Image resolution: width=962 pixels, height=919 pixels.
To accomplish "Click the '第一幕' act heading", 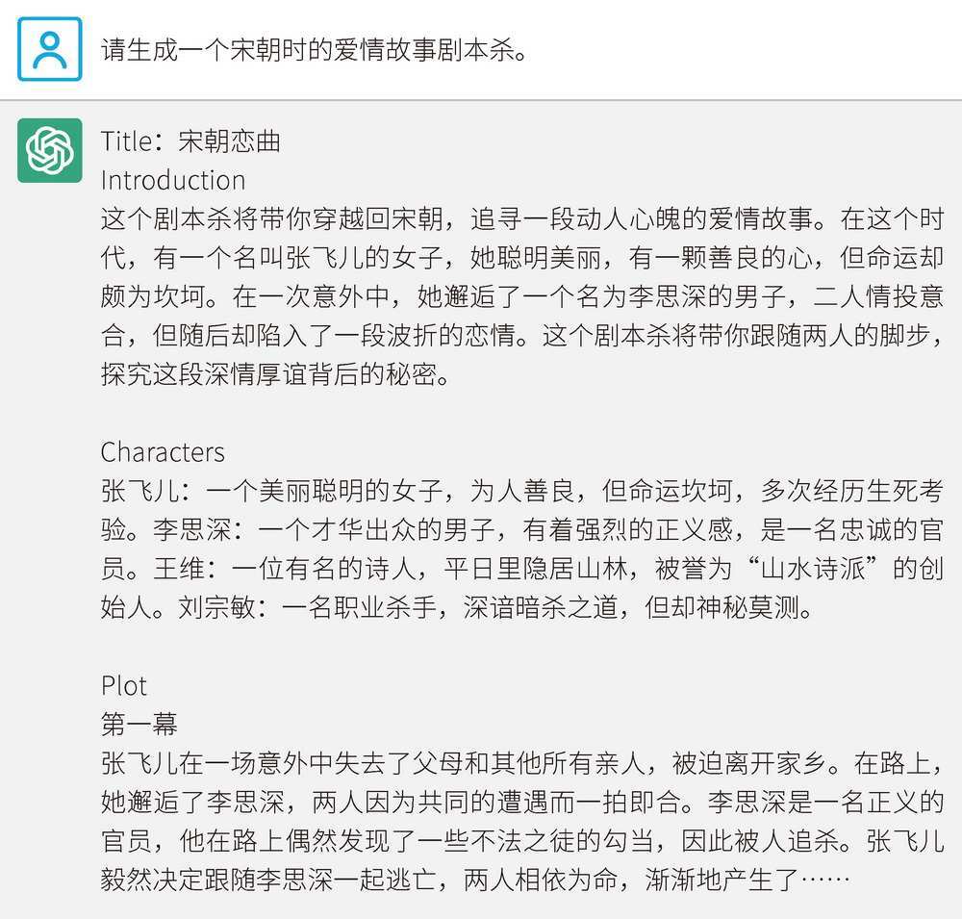I will (x=139, y=725).
